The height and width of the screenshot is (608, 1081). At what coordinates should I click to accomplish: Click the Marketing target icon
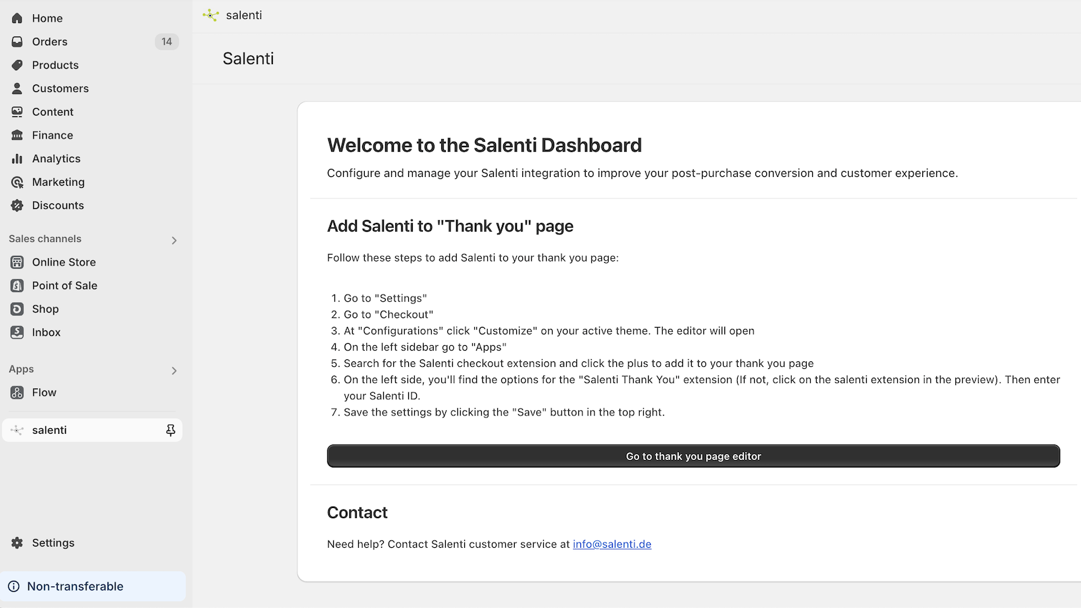(18, 182)
